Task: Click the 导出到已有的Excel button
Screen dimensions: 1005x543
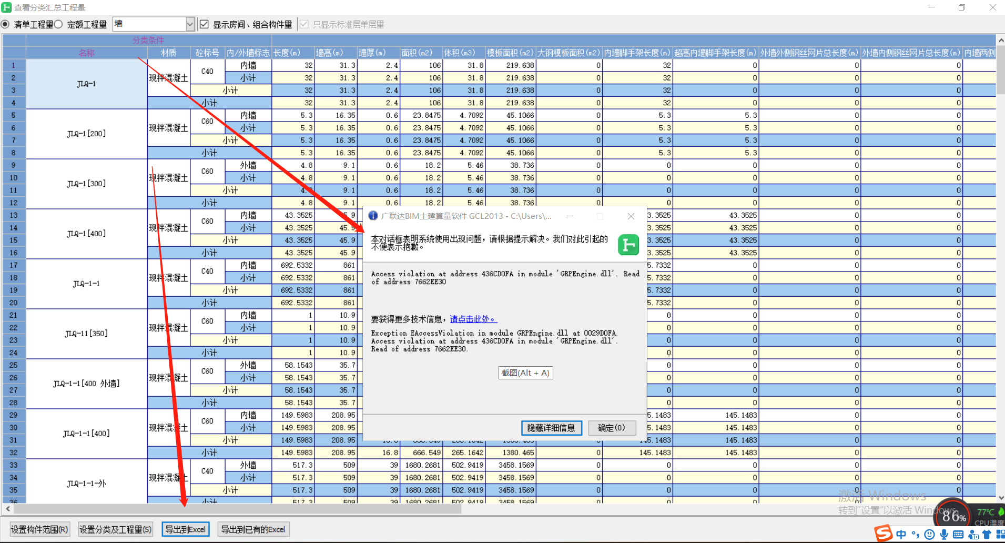Action: coord(253,529)
